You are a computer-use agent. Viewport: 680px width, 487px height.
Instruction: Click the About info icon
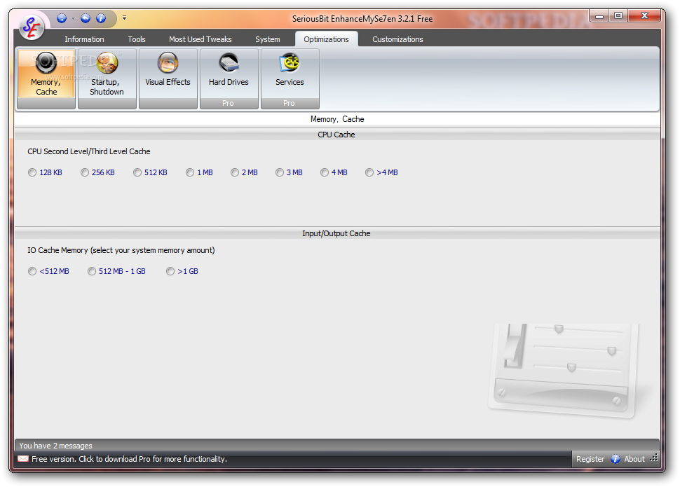click(616, 459)
